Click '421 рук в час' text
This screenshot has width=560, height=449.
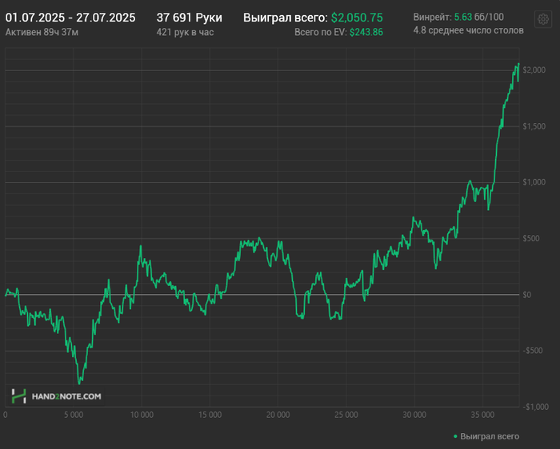185,33
